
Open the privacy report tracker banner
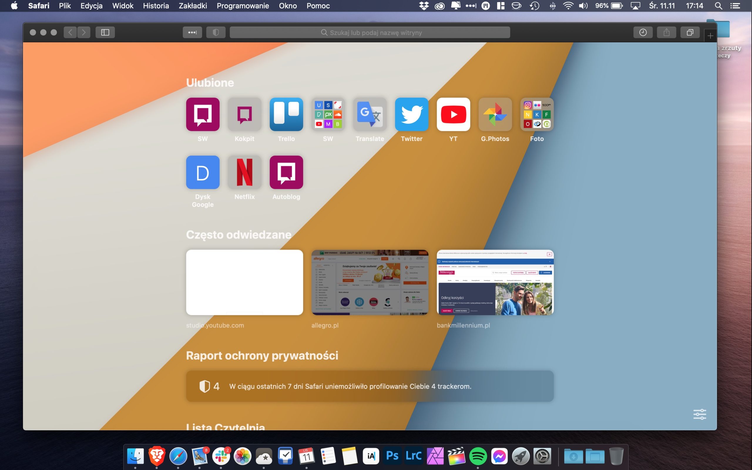pyautogui.click(x=370, y=386)
